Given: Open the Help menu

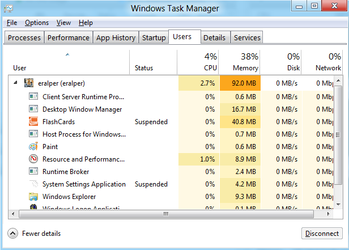Looking at the screenshot, I should pos(86,23).
